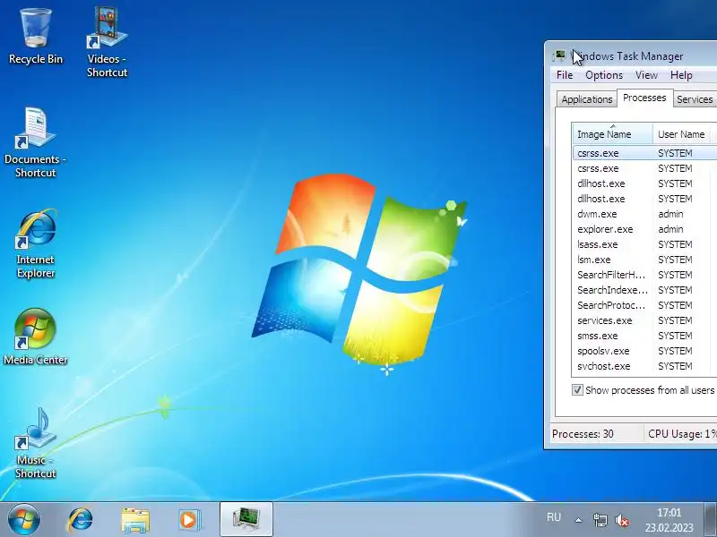Viewport: 717px width, 537px height.
Task: Select the SearchProtoc... process
Action: point(644,305)
